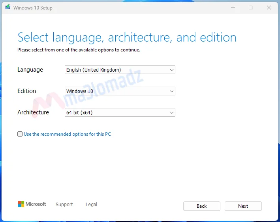Click the Edition field label

point(26,91)
